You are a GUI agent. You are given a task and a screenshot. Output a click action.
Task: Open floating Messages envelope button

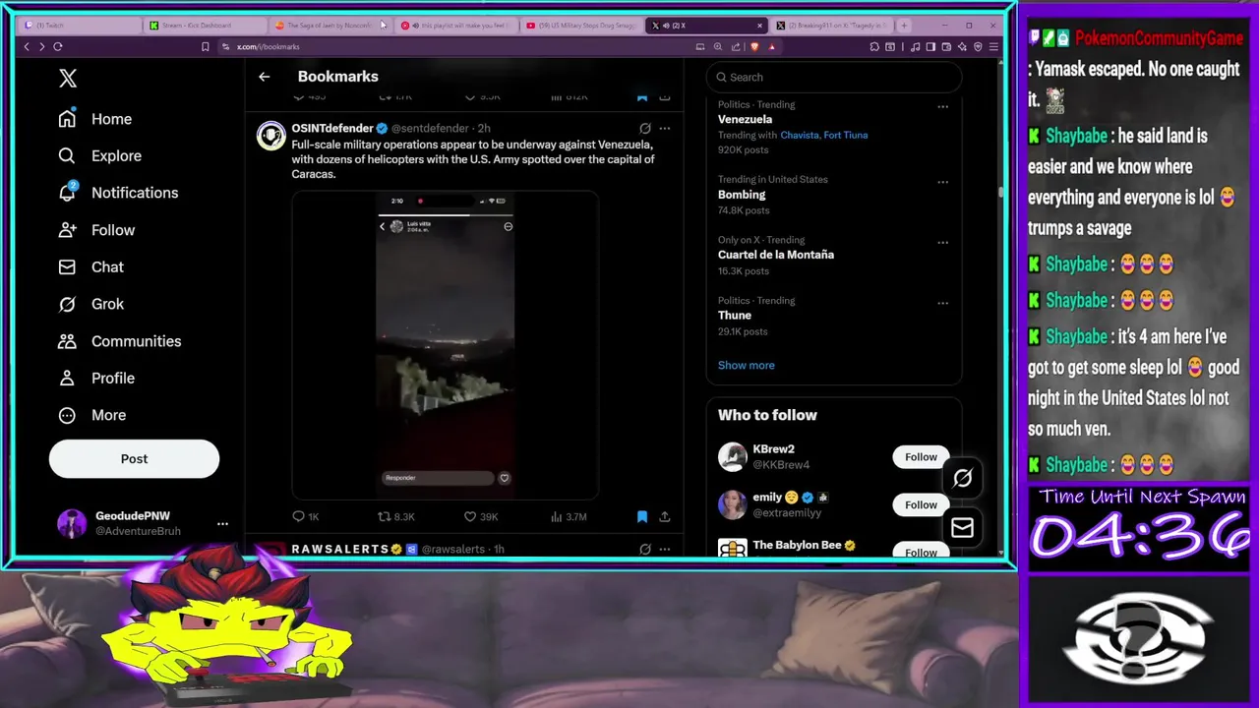962,528
